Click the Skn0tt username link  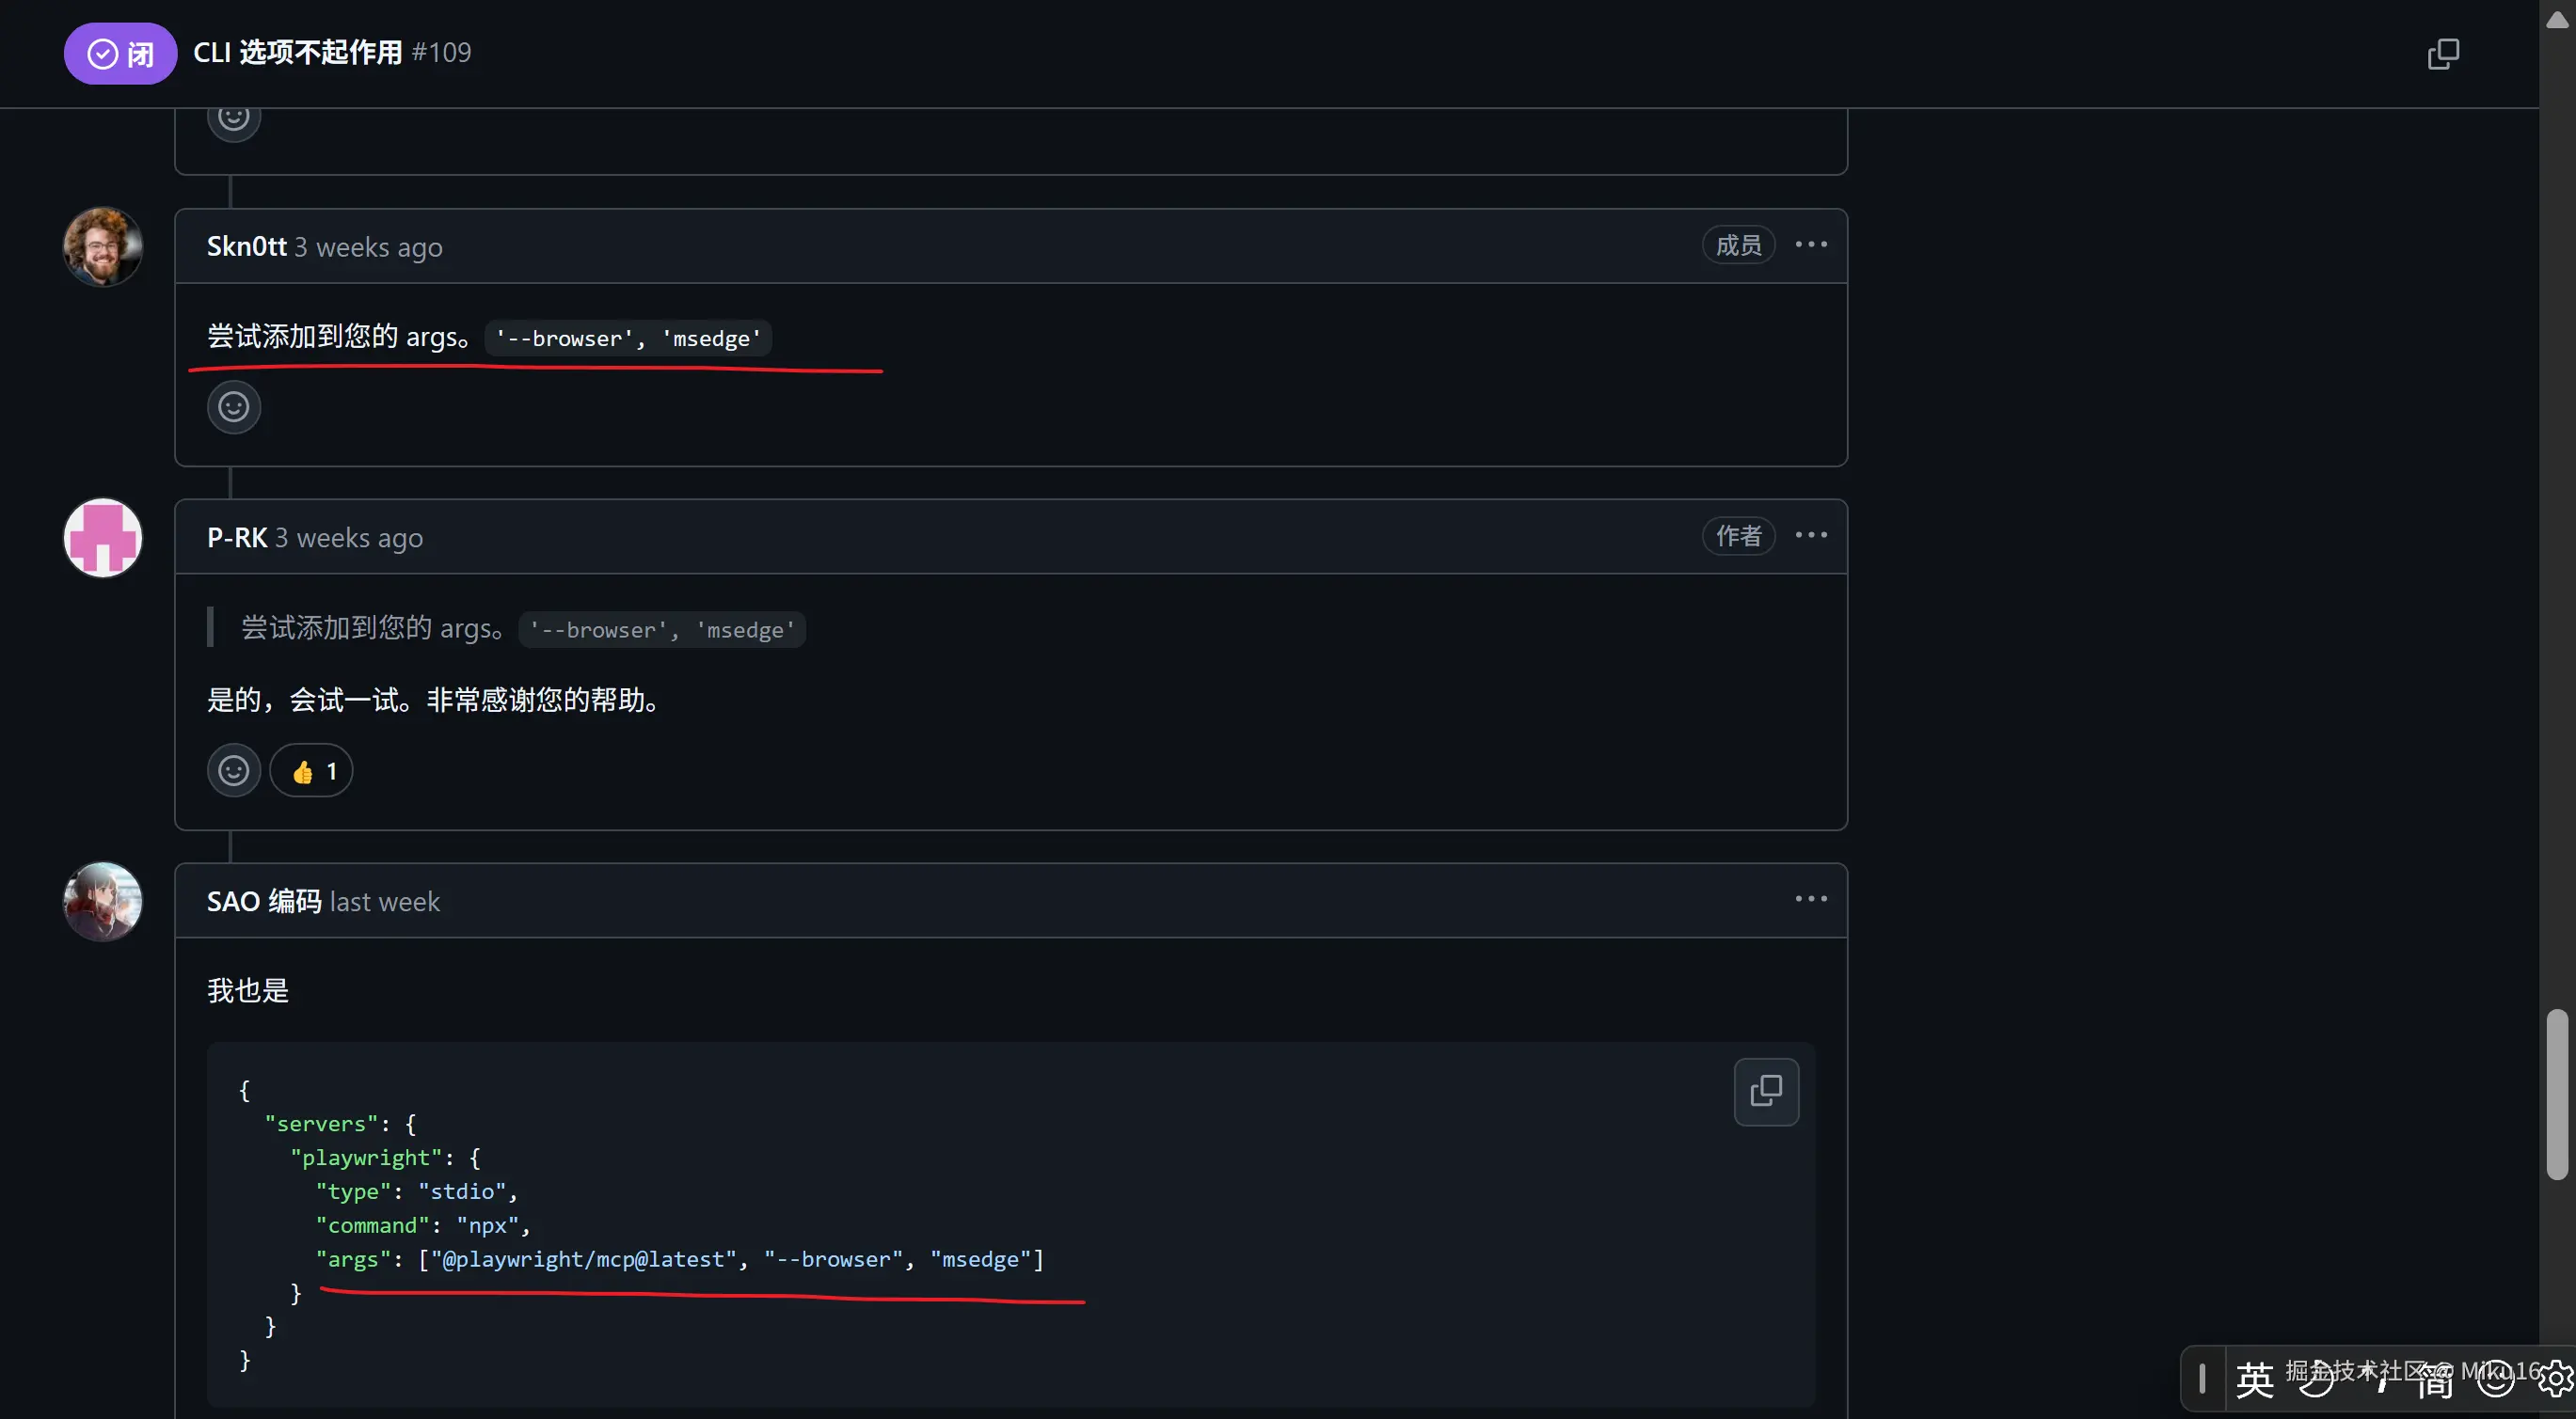pyautogui.click(x=247, y=246)
